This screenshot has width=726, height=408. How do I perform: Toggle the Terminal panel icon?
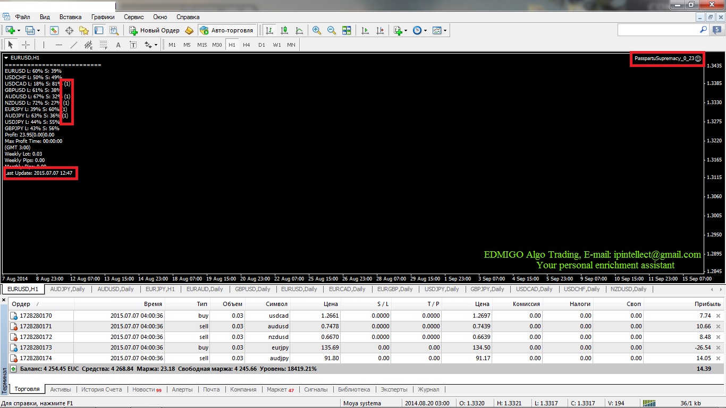pyautogui.click(x=99, y=30)
